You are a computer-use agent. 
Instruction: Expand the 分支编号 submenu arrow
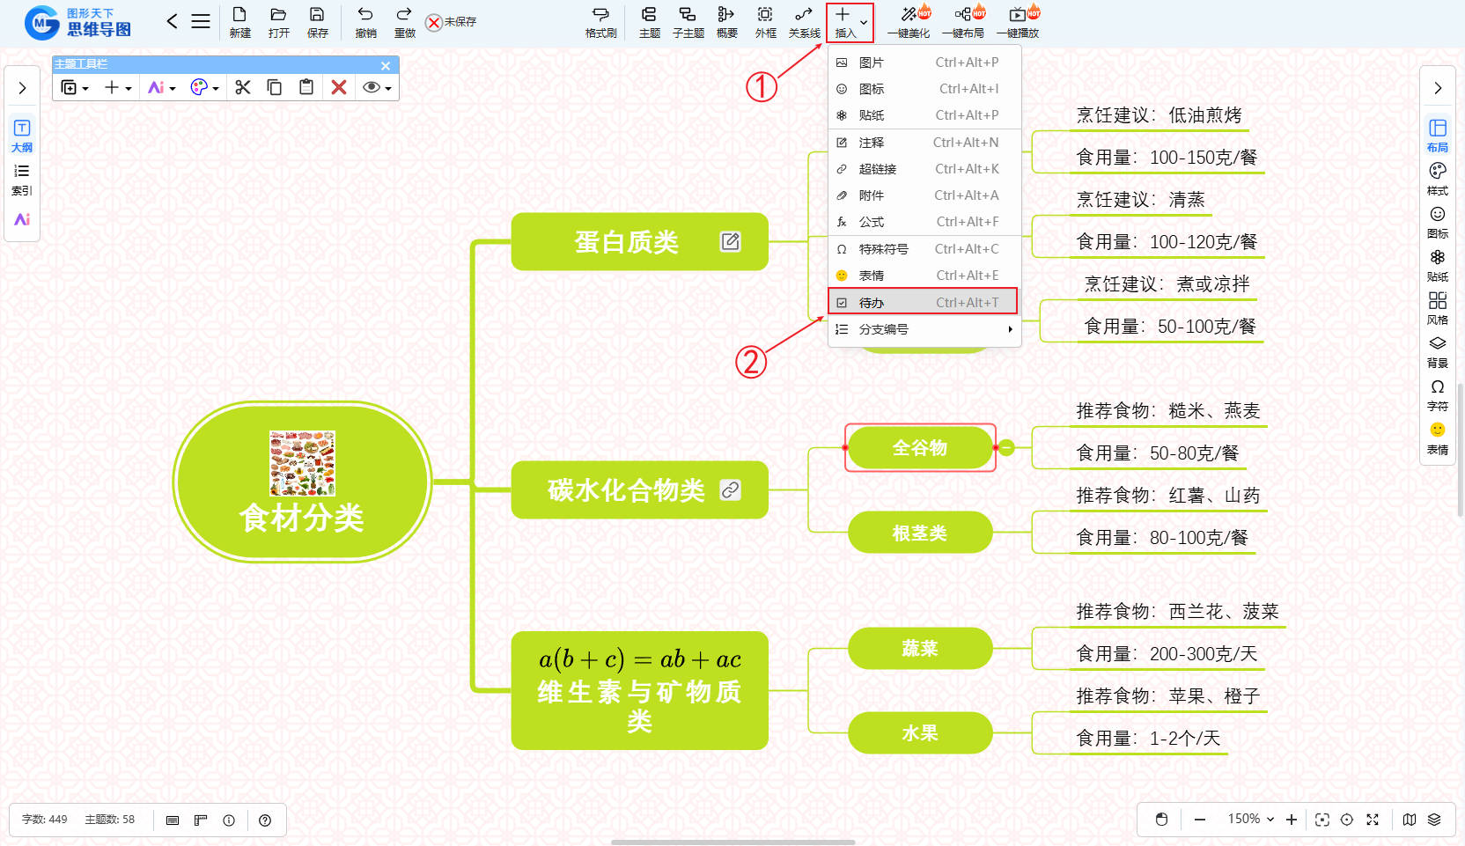click(x=1010, y=329)
